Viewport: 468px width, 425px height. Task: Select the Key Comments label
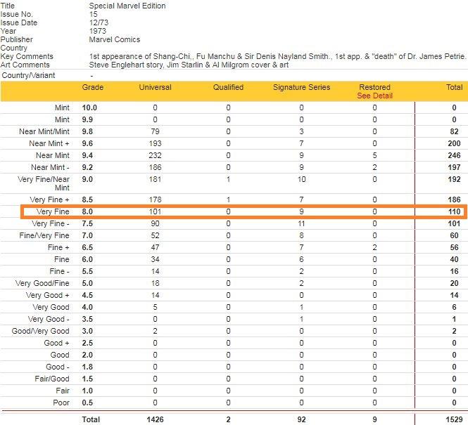27,56
